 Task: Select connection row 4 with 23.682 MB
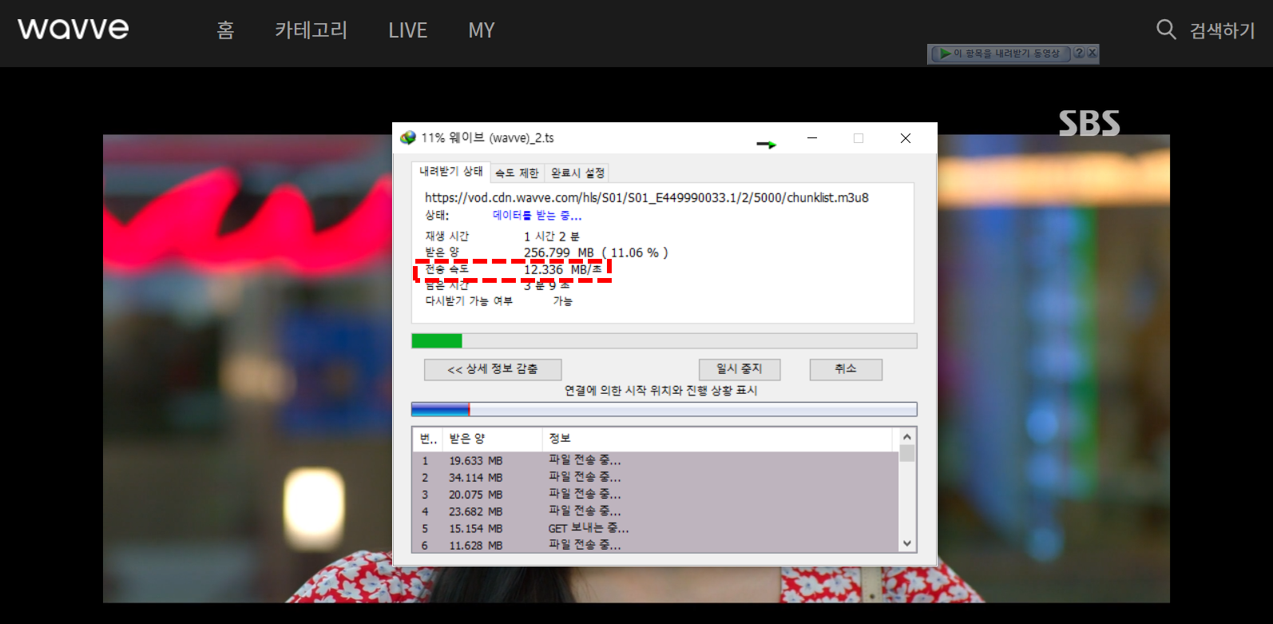656,511
